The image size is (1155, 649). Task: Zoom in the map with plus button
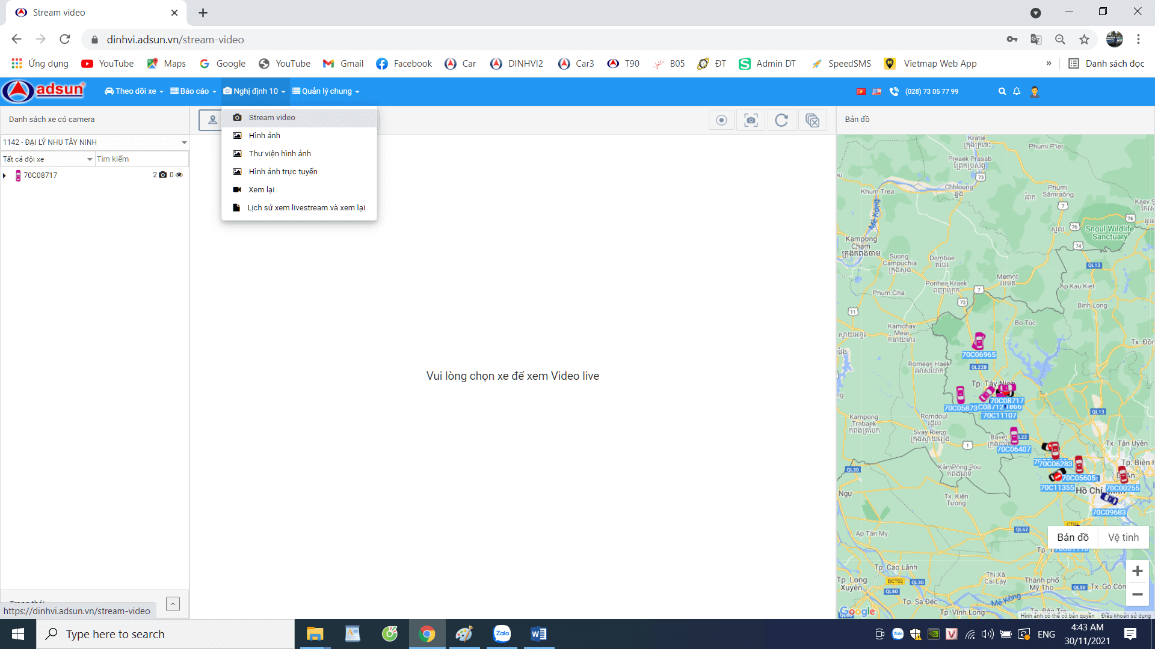tap(1137, 571)
